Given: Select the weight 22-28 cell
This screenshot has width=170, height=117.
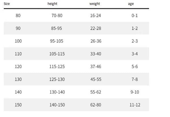Looking at the screenshot, I should (96, 28).
